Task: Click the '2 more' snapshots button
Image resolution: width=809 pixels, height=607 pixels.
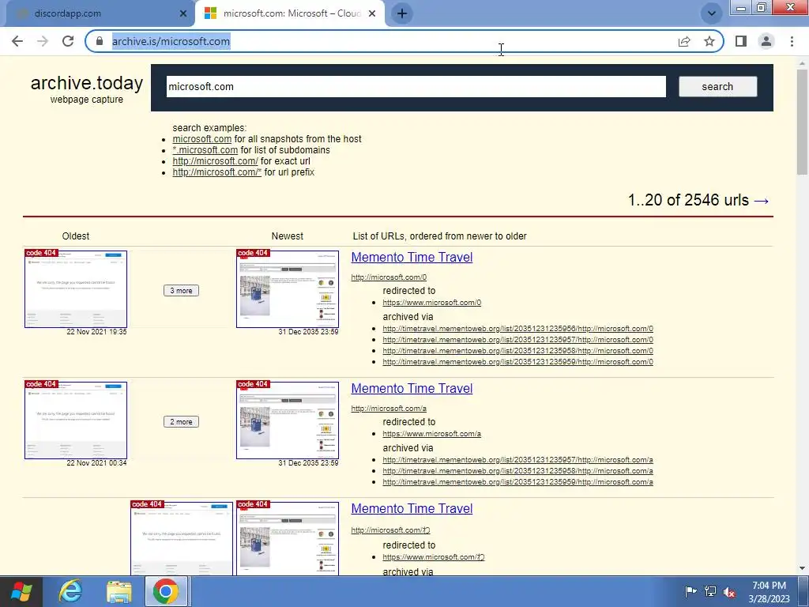Action: [181, 422]
